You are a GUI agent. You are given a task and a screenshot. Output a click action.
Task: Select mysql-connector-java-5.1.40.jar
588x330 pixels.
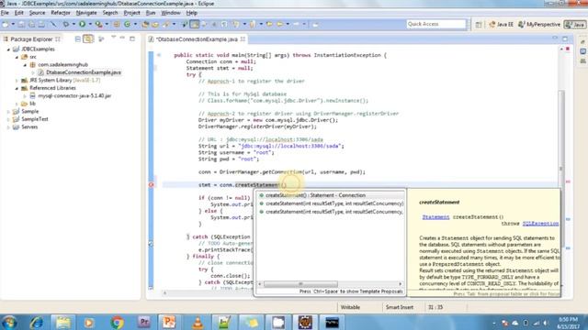point(74,95)
